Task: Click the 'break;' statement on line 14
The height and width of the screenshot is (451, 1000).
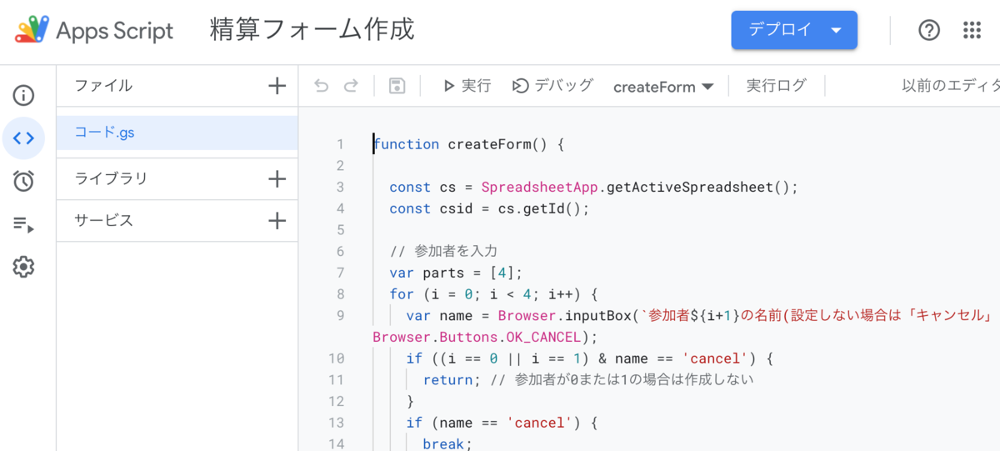Action: (447, 444)
